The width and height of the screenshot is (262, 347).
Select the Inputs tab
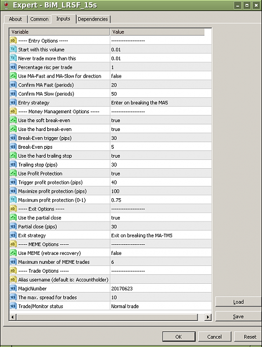(63, 18)
